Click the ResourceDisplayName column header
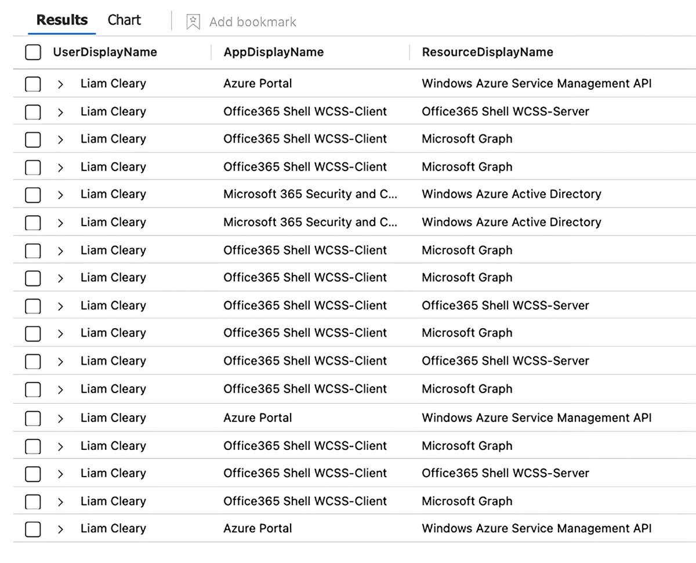This screenshot has height=563, width=696. (x=487, y=52)
